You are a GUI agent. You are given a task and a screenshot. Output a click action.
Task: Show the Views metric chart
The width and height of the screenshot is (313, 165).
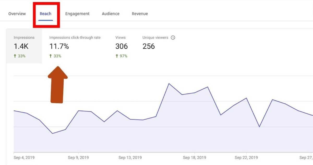(x=122, y=46)
